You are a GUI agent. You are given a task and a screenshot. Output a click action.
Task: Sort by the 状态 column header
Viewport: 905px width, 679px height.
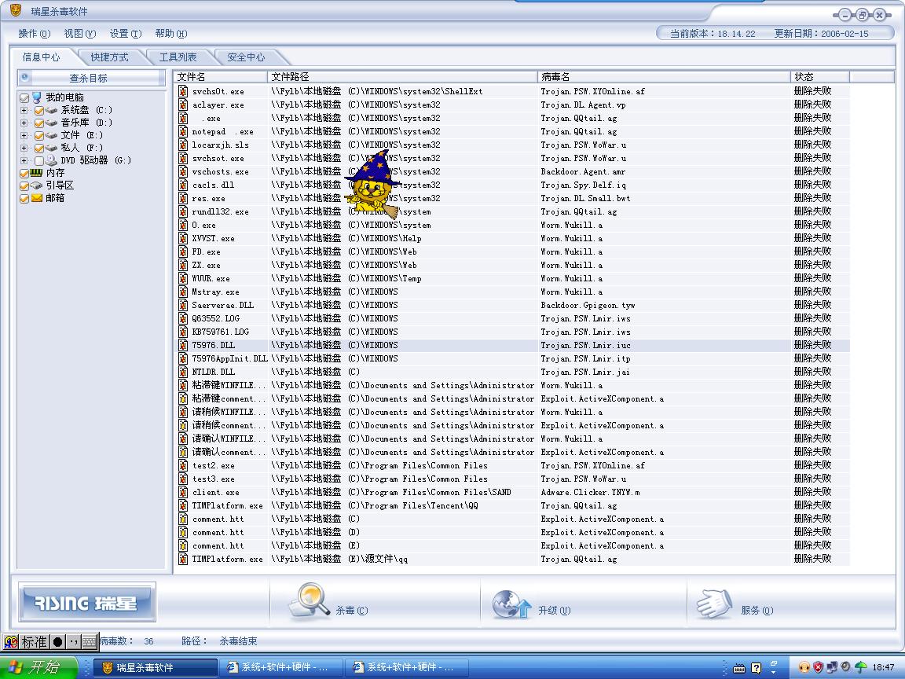pyautogui.click(x=820, y=77)
